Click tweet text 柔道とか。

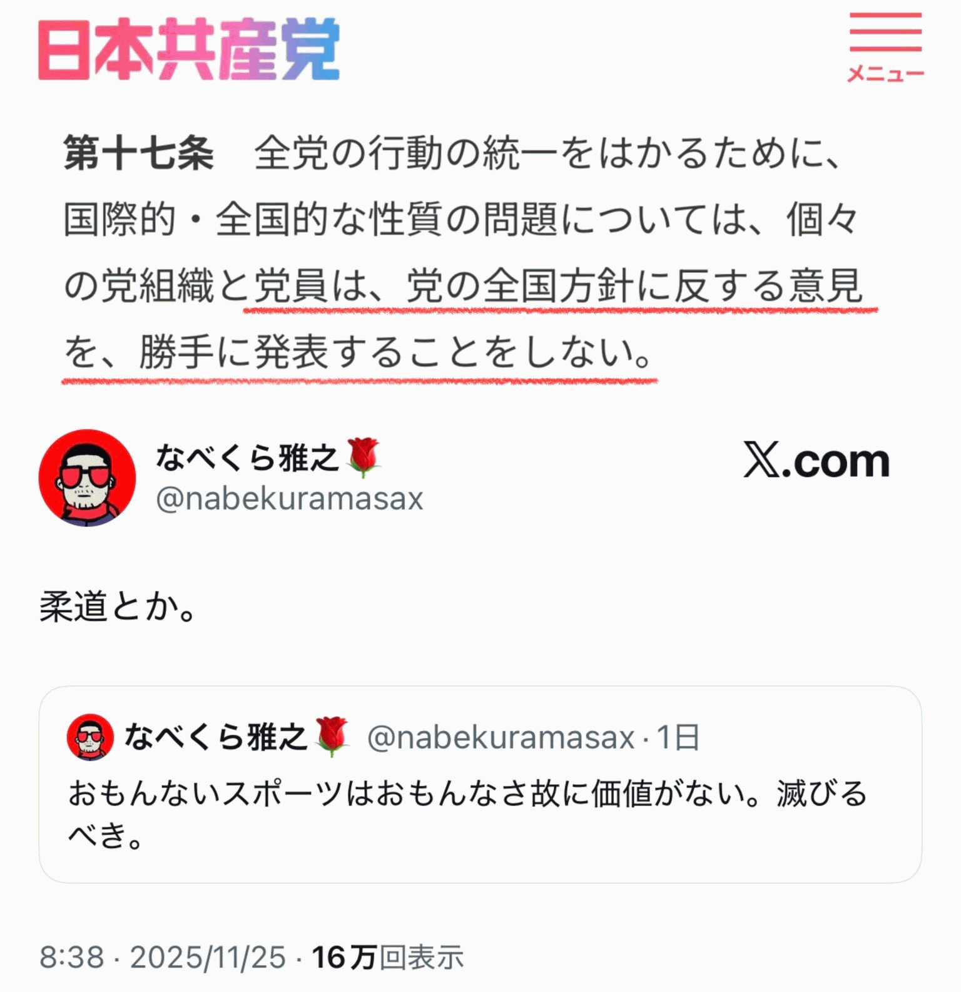[118, 607]
